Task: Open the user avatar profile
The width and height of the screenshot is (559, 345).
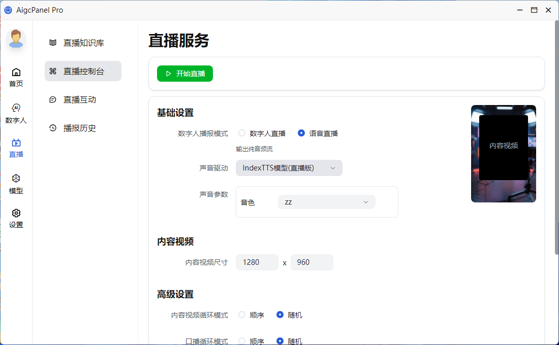Action: pyautogui.click(x=16, y=39)
